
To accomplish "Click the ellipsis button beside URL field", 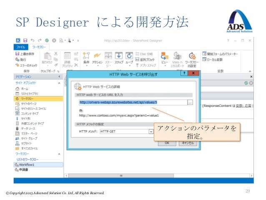I will coord(190,102).
